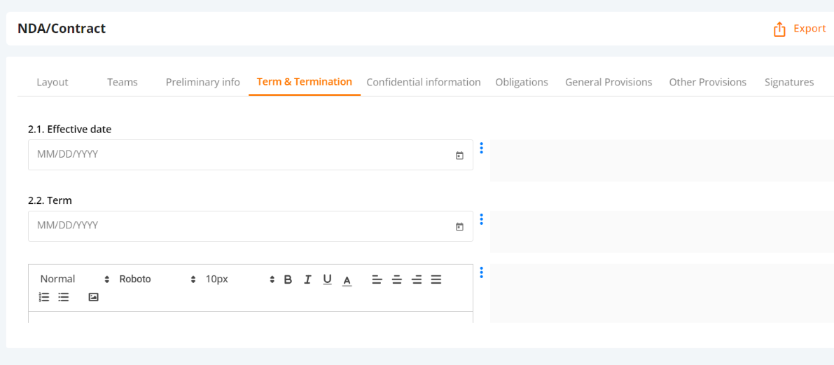
Task: Open calendar picker for Effective date
Action: coord(459,156)
